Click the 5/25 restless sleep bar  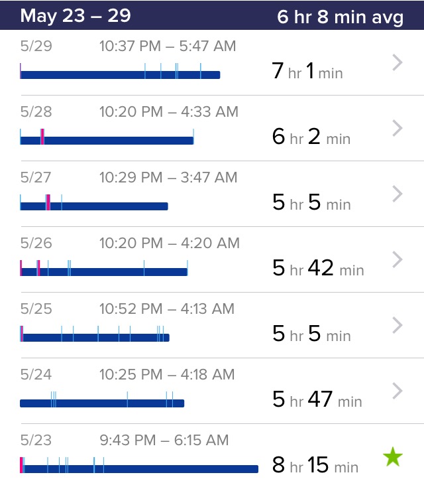click(95, 337)
